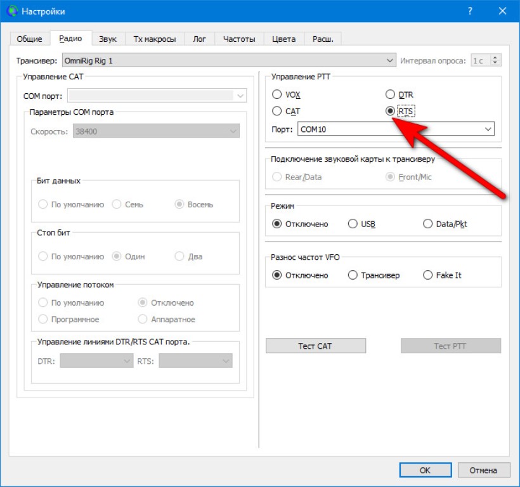This screenshot has width=520, height=487.
Task: Go to the Tx макросы tab
Action: coord(155,39)
